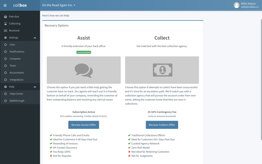Select the User circle in Settings

click(x=5, y=45)
